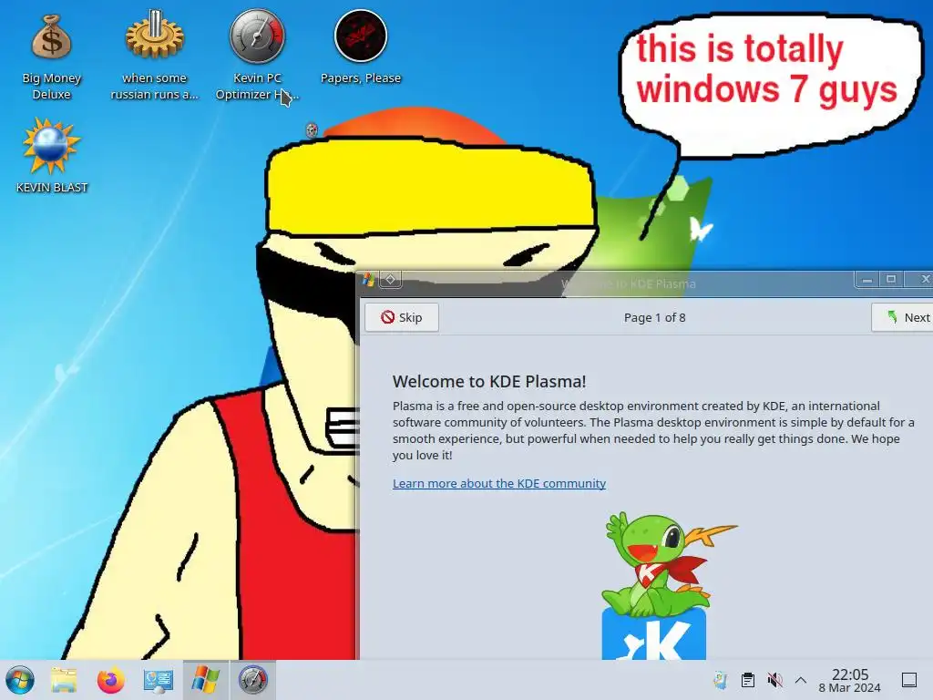Click the 'Page 1 of 8' label
The width and height of the screenshot is (933, 700).
tap(654, 318)
